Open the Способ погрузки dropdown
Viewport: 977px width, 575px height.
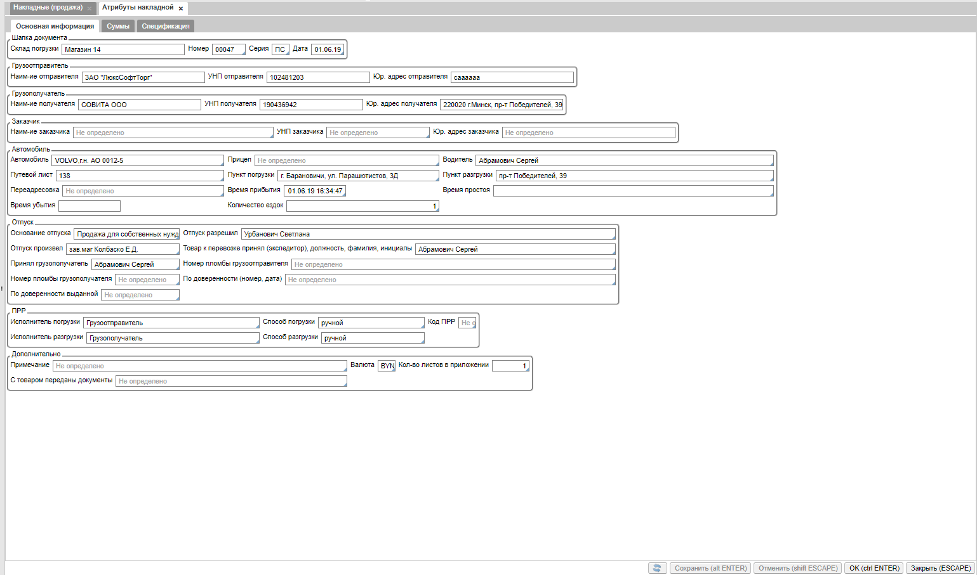pos(371,323)
